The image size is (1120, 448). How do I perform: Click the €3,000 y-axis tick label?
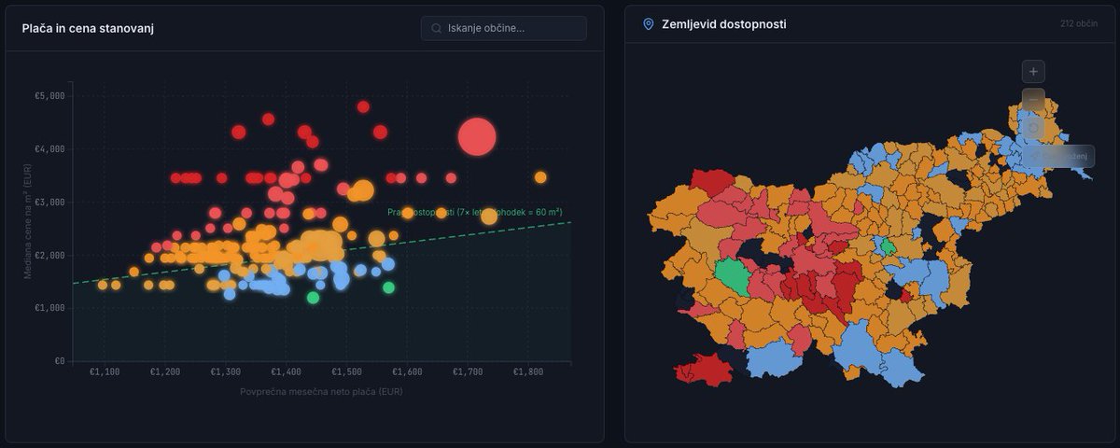point(49,202)
